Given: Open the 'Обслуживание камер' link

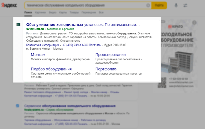Looking at the screenshot, I should tap(66, 120).
